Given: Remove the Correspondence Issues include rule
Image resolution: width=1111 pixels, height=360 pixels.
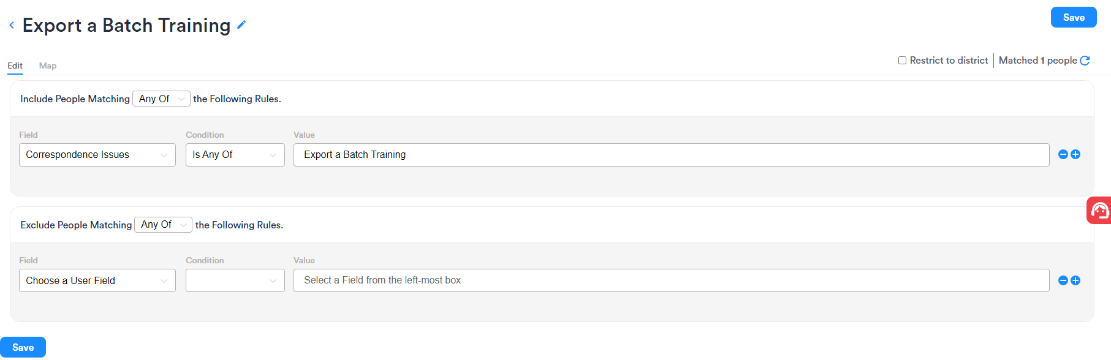Looking at the screenshot, I should [1063, 154].
